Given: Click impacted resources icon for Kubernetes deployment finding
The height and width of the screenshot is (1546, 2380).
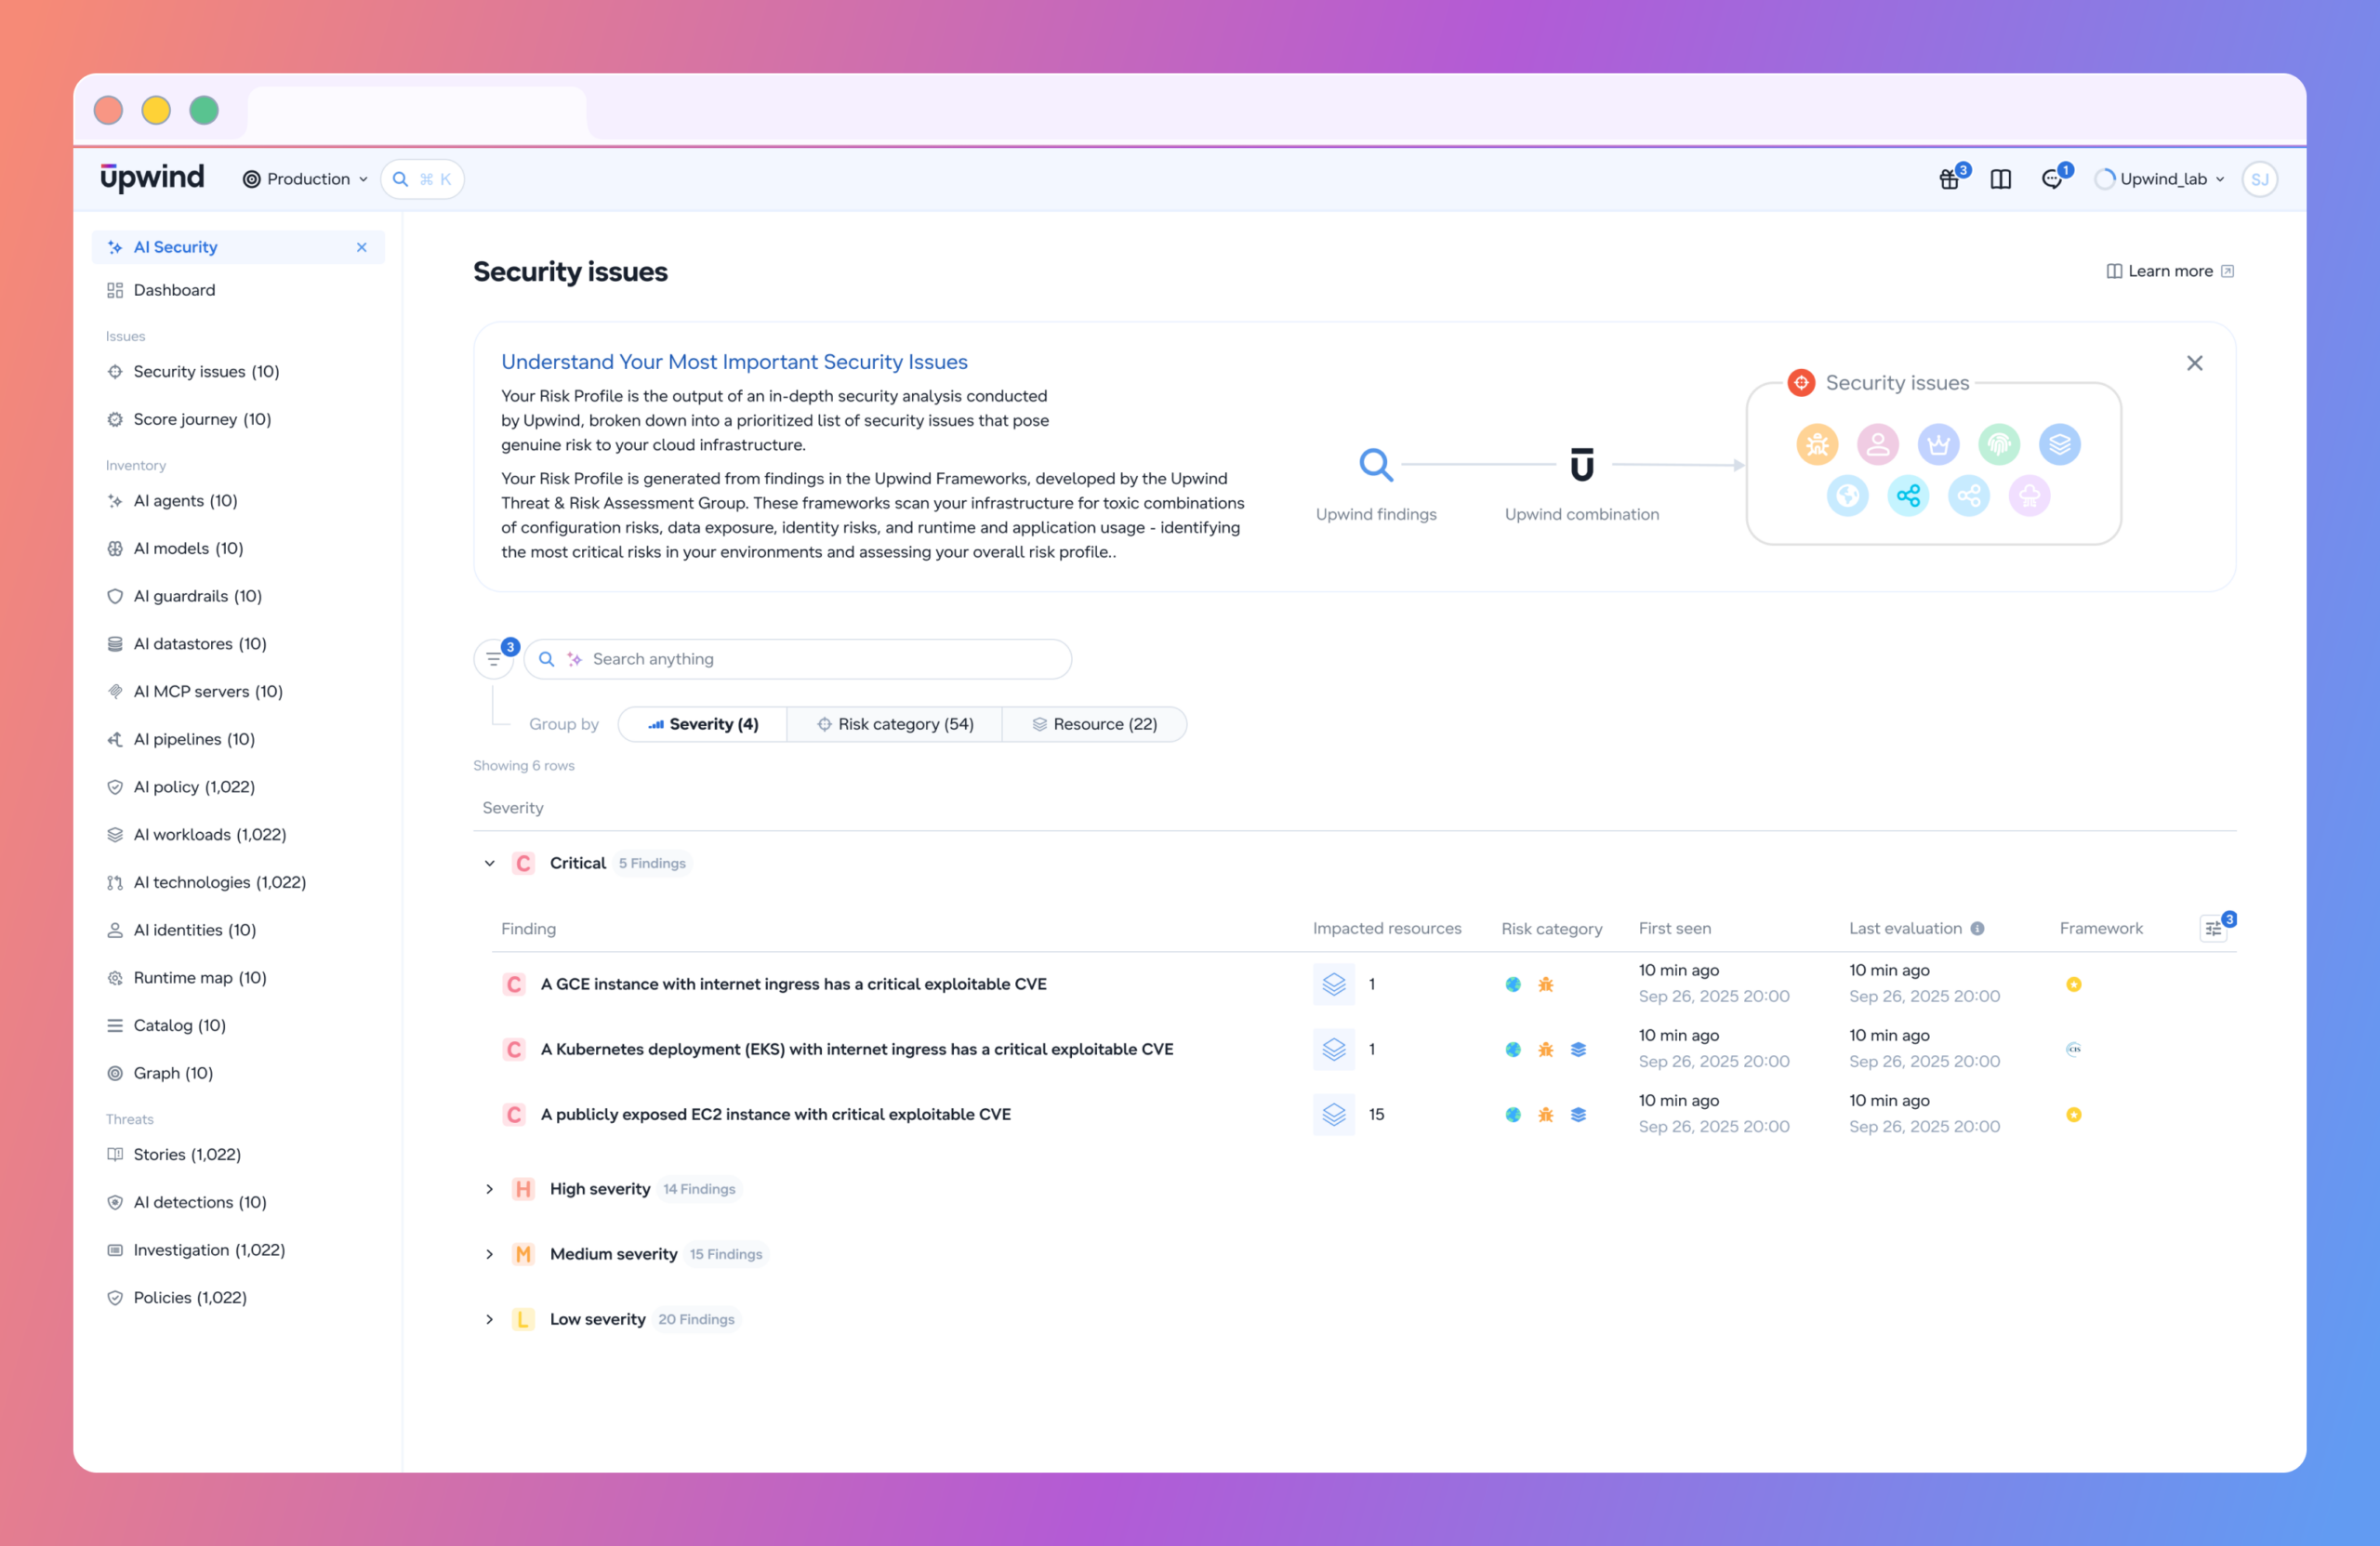Looking at the screenshot, I should (1334, 1050).
